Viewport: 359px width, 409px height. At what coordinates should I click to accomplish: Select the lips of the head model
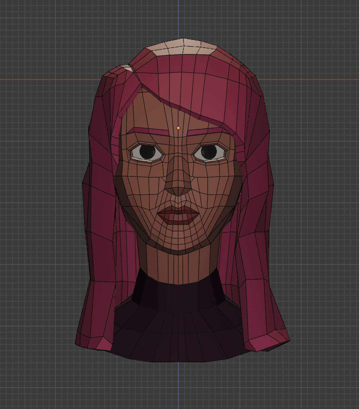click(178, 215)
